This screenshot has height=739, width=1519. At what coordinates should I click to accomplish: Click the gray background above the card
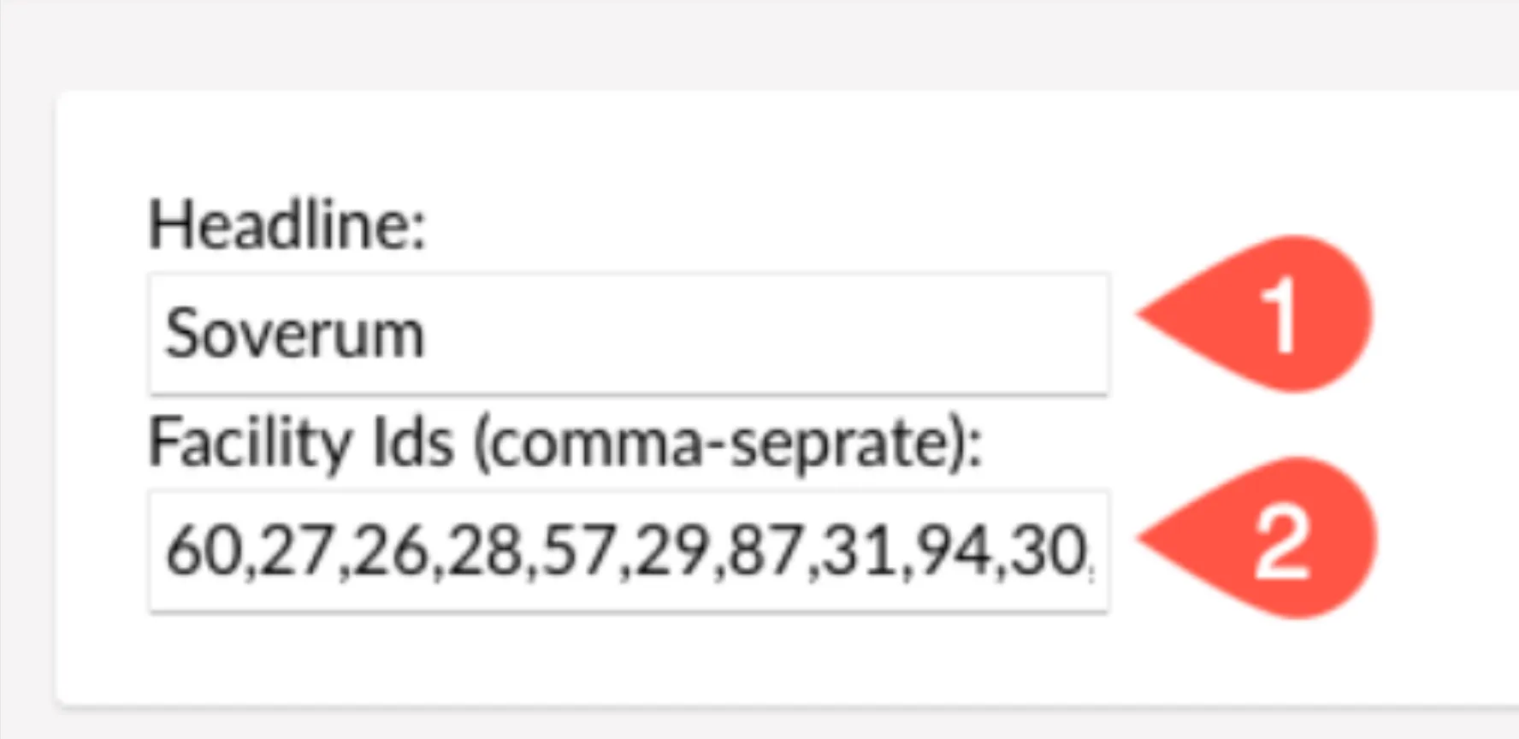(x=759, y=43)
